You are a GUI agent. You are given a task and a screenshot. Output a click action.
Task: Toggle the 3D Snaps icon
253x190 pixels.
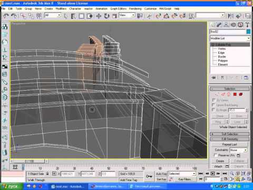click(158, 16)
